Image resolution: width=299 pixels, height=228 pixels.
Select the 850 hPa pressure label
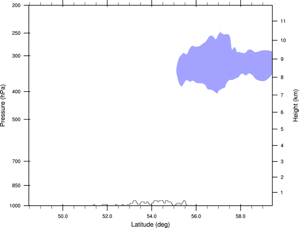pyautogui.click(x=16, y=185)
